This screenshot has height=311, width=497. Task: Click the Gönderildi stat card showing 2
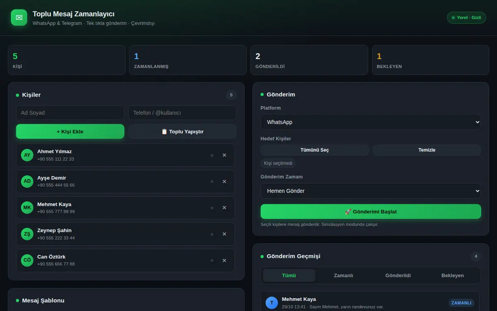point(309,60)
